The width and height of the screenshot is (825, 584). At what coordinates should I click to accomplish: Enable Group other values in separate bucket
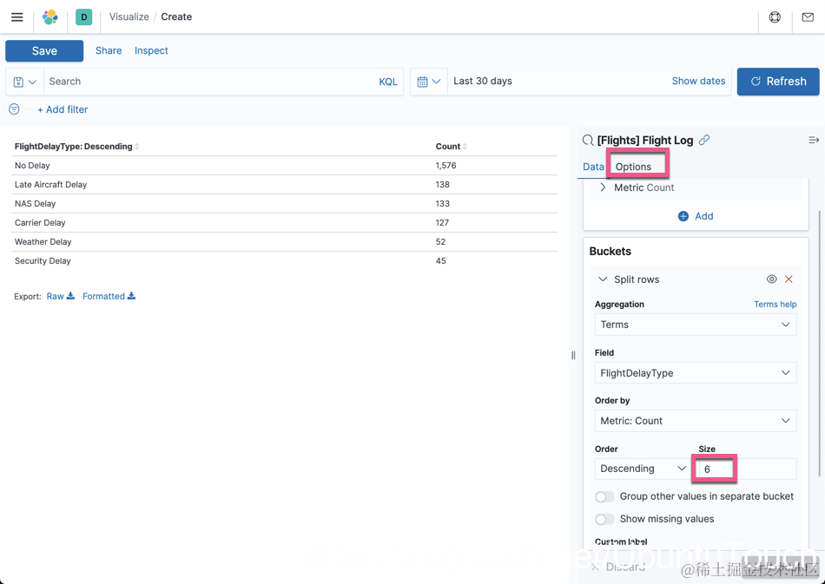[604, 496]
